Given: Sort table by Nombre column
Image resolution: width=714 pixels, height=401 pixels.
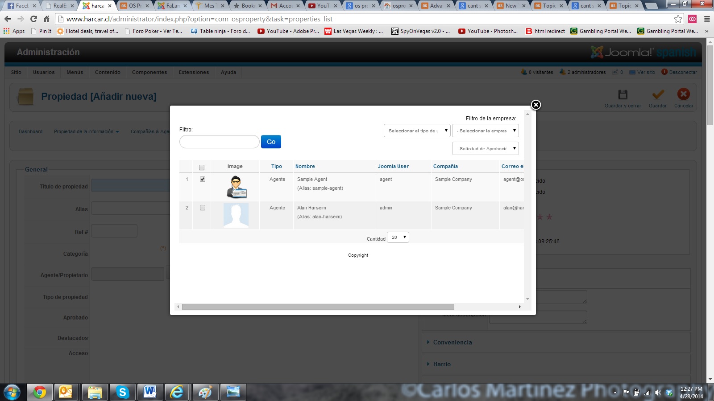Looking at the screenshot, I should click(x=305, y=166).
